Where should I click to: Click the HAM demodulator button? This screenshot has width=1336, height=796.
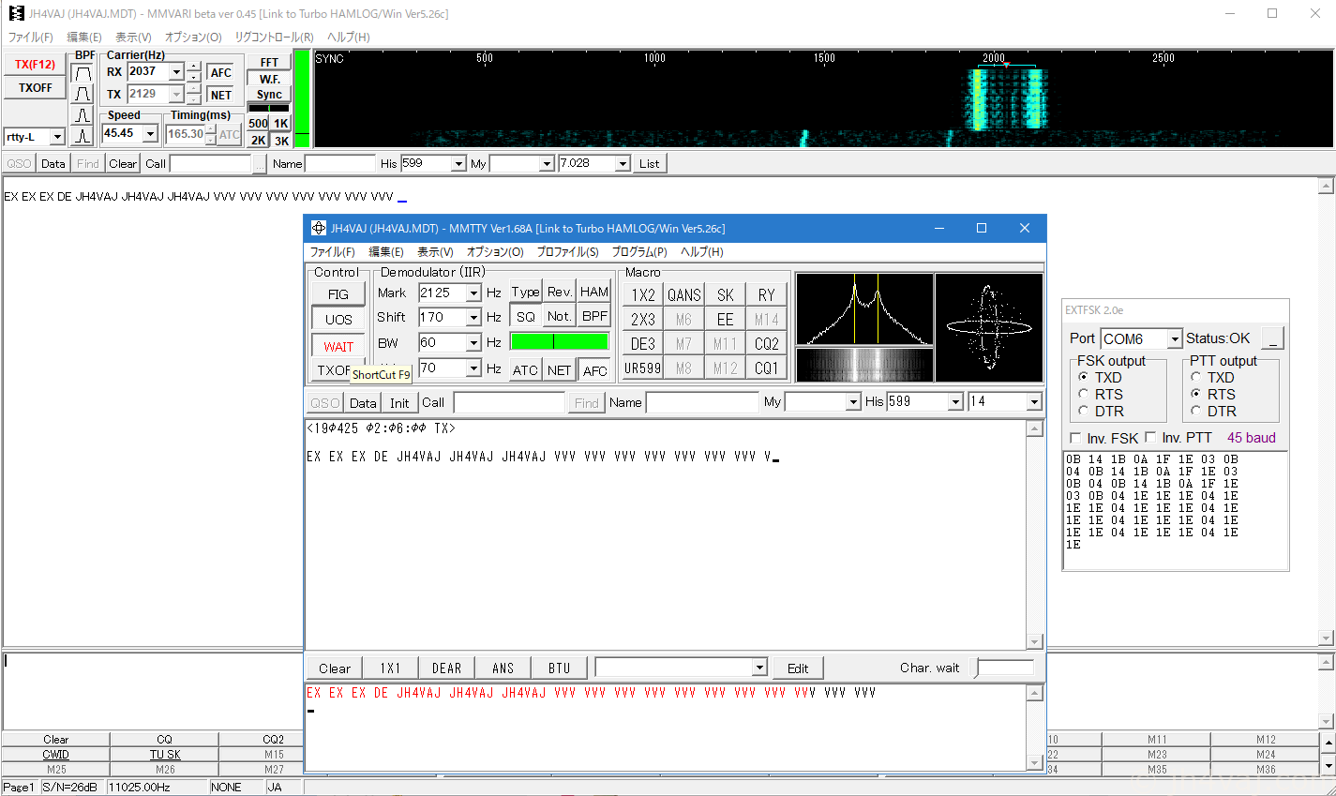coord(594,292)
